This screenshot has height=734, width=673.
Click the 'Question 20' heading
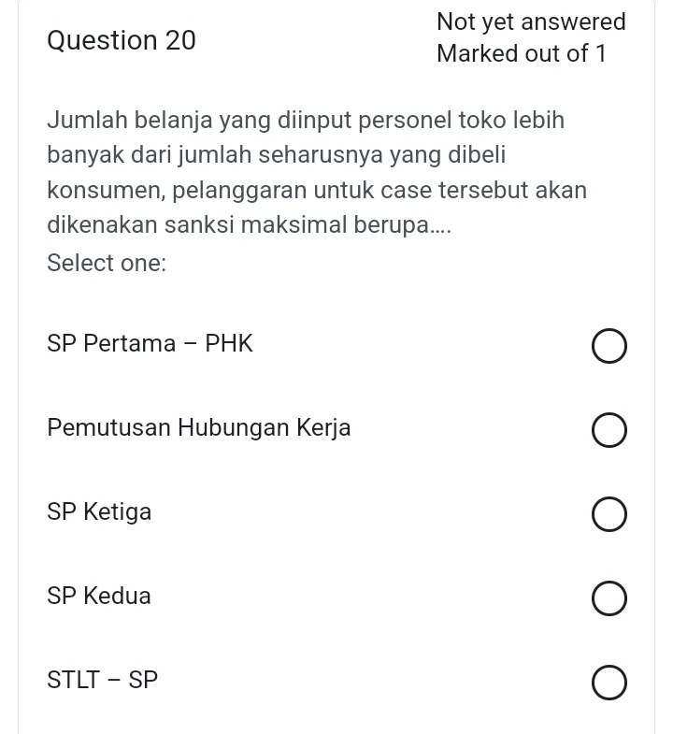(x=122, y=40)
